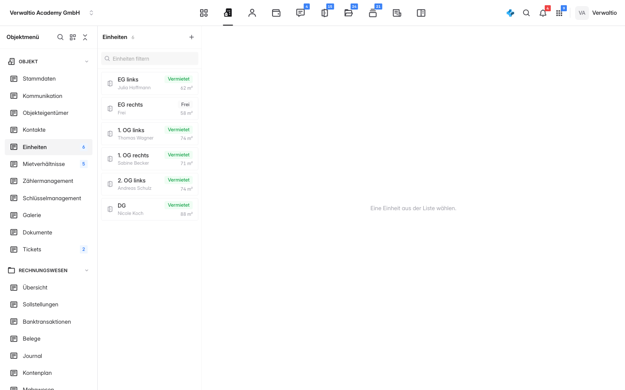Image resolution: width=625 pixels, height=390 pixels.
Task: Click the blue assistant logo icon
Action: 510,13
